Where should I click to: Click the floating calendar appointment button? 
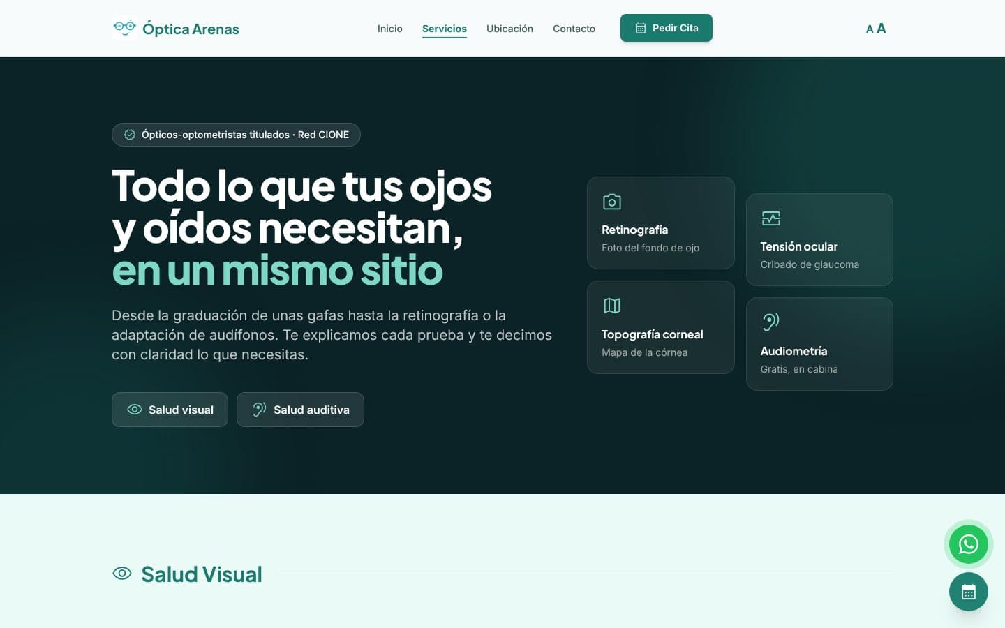pos(968,592)
